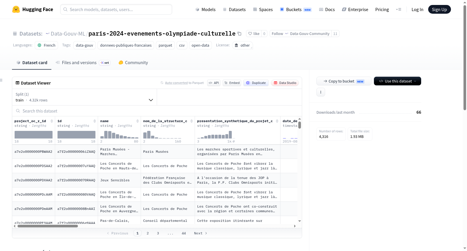Image resolution: width=467 pixels, height=251 pixels.
Task: Focus the main search models field
Action: pos(116,9)
